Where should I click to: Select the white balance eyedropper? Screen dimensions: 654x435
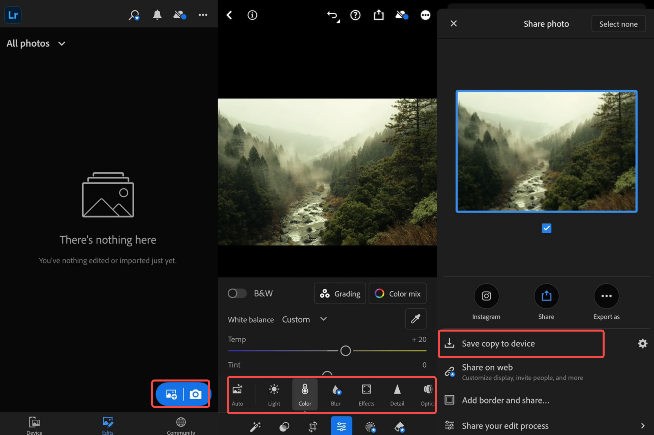tap(416, 319)
